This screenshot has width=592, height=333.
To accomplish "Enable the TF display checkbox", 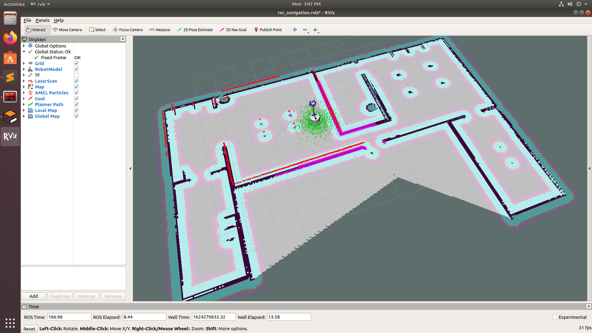I will click(76, 75).
